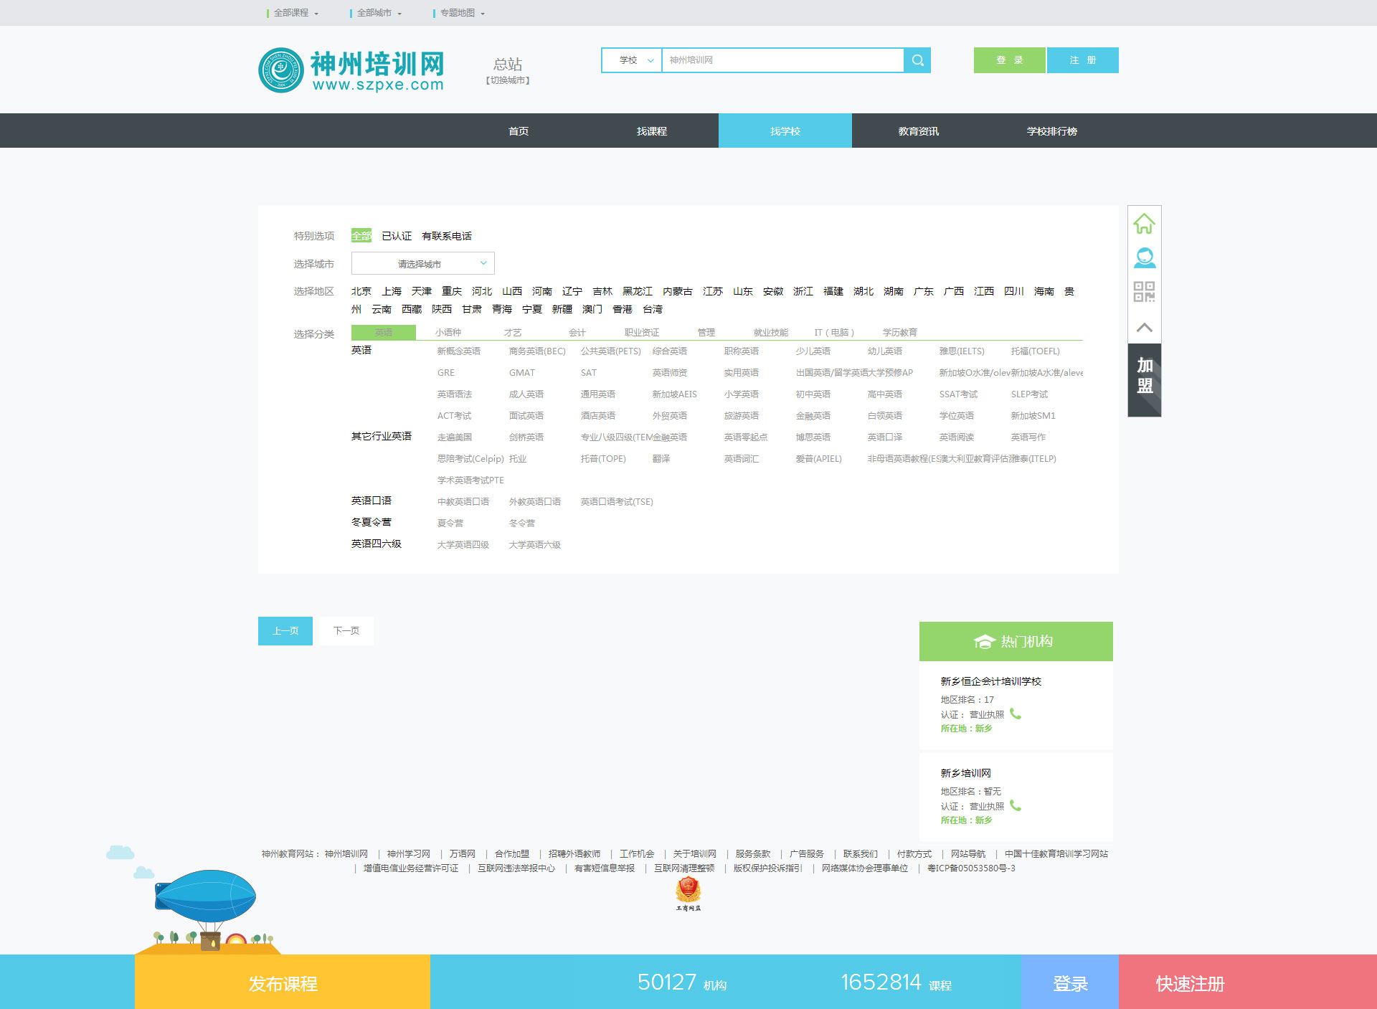Open the customer service avatar icon

click(x=1144, y=257)
